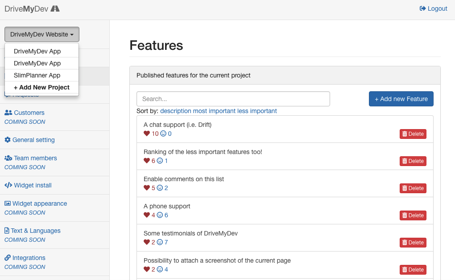
Task: Click the Team members group icon
Action: pos(8,158)
